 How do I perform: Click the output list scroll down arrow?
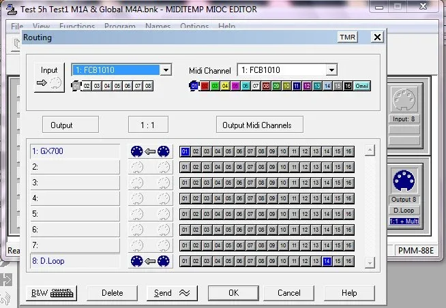pyautogui.click(x=370, y=262)
